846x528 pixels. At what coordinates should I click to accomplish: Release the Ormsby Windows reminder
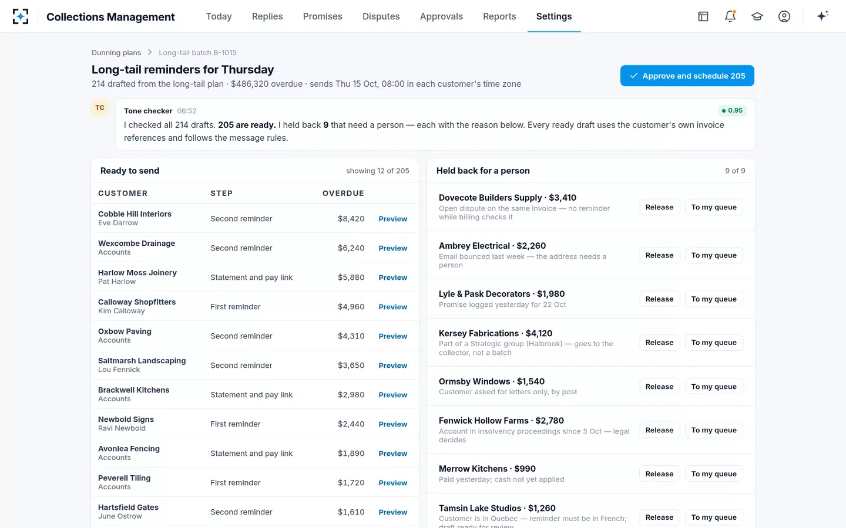pyautogui.click(x=659, y=387)
